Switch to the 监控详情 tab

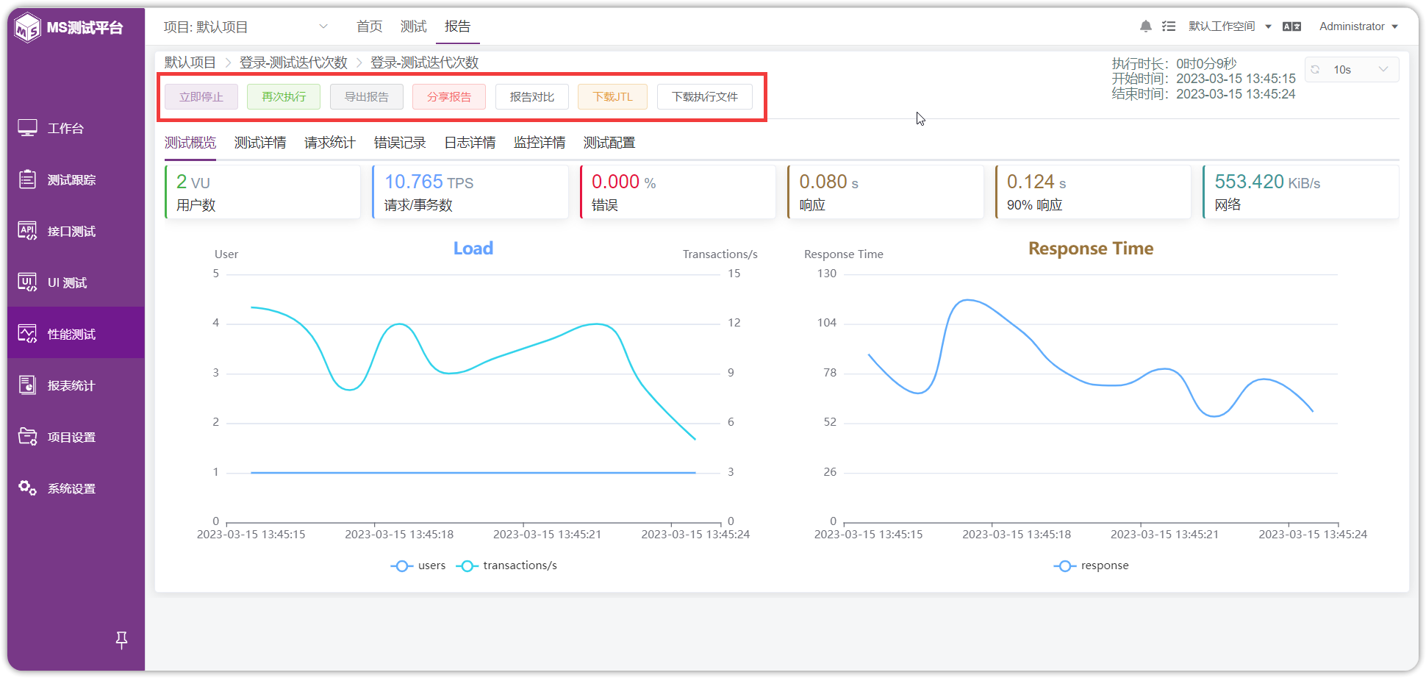(540, 143)
